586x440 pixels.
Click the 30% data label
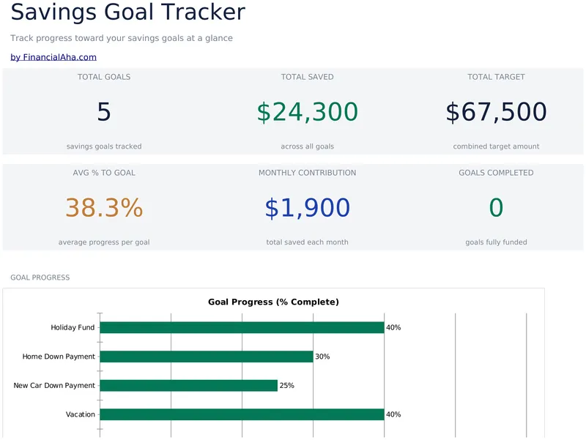322,357
